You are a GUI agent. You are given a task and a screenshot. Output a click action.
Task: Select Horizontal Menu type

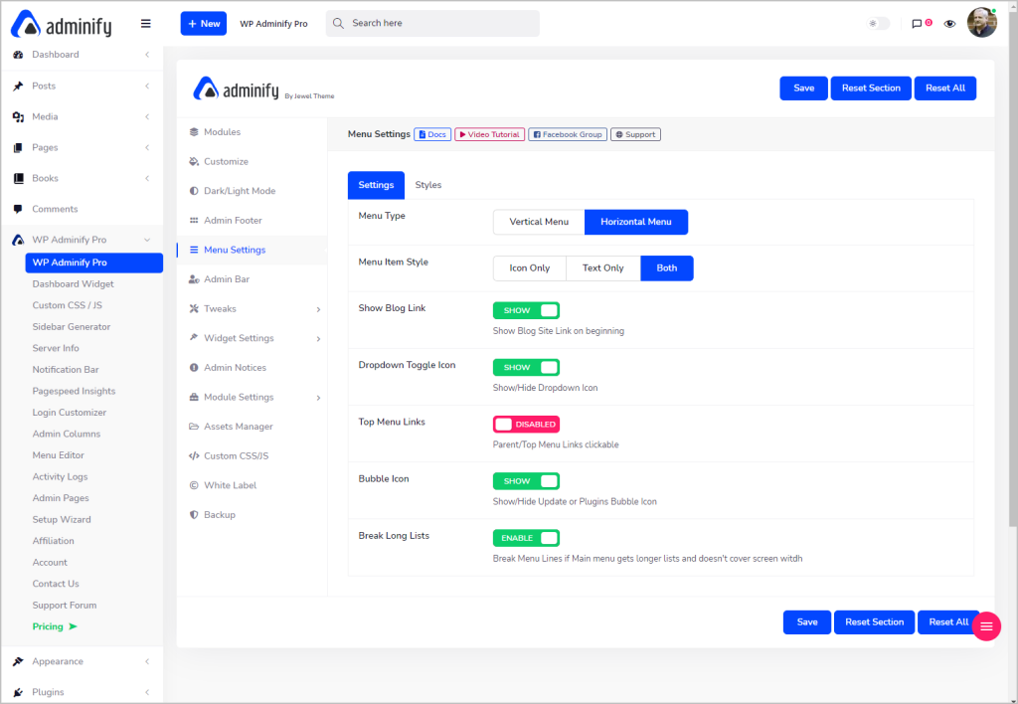pos(636,222)
